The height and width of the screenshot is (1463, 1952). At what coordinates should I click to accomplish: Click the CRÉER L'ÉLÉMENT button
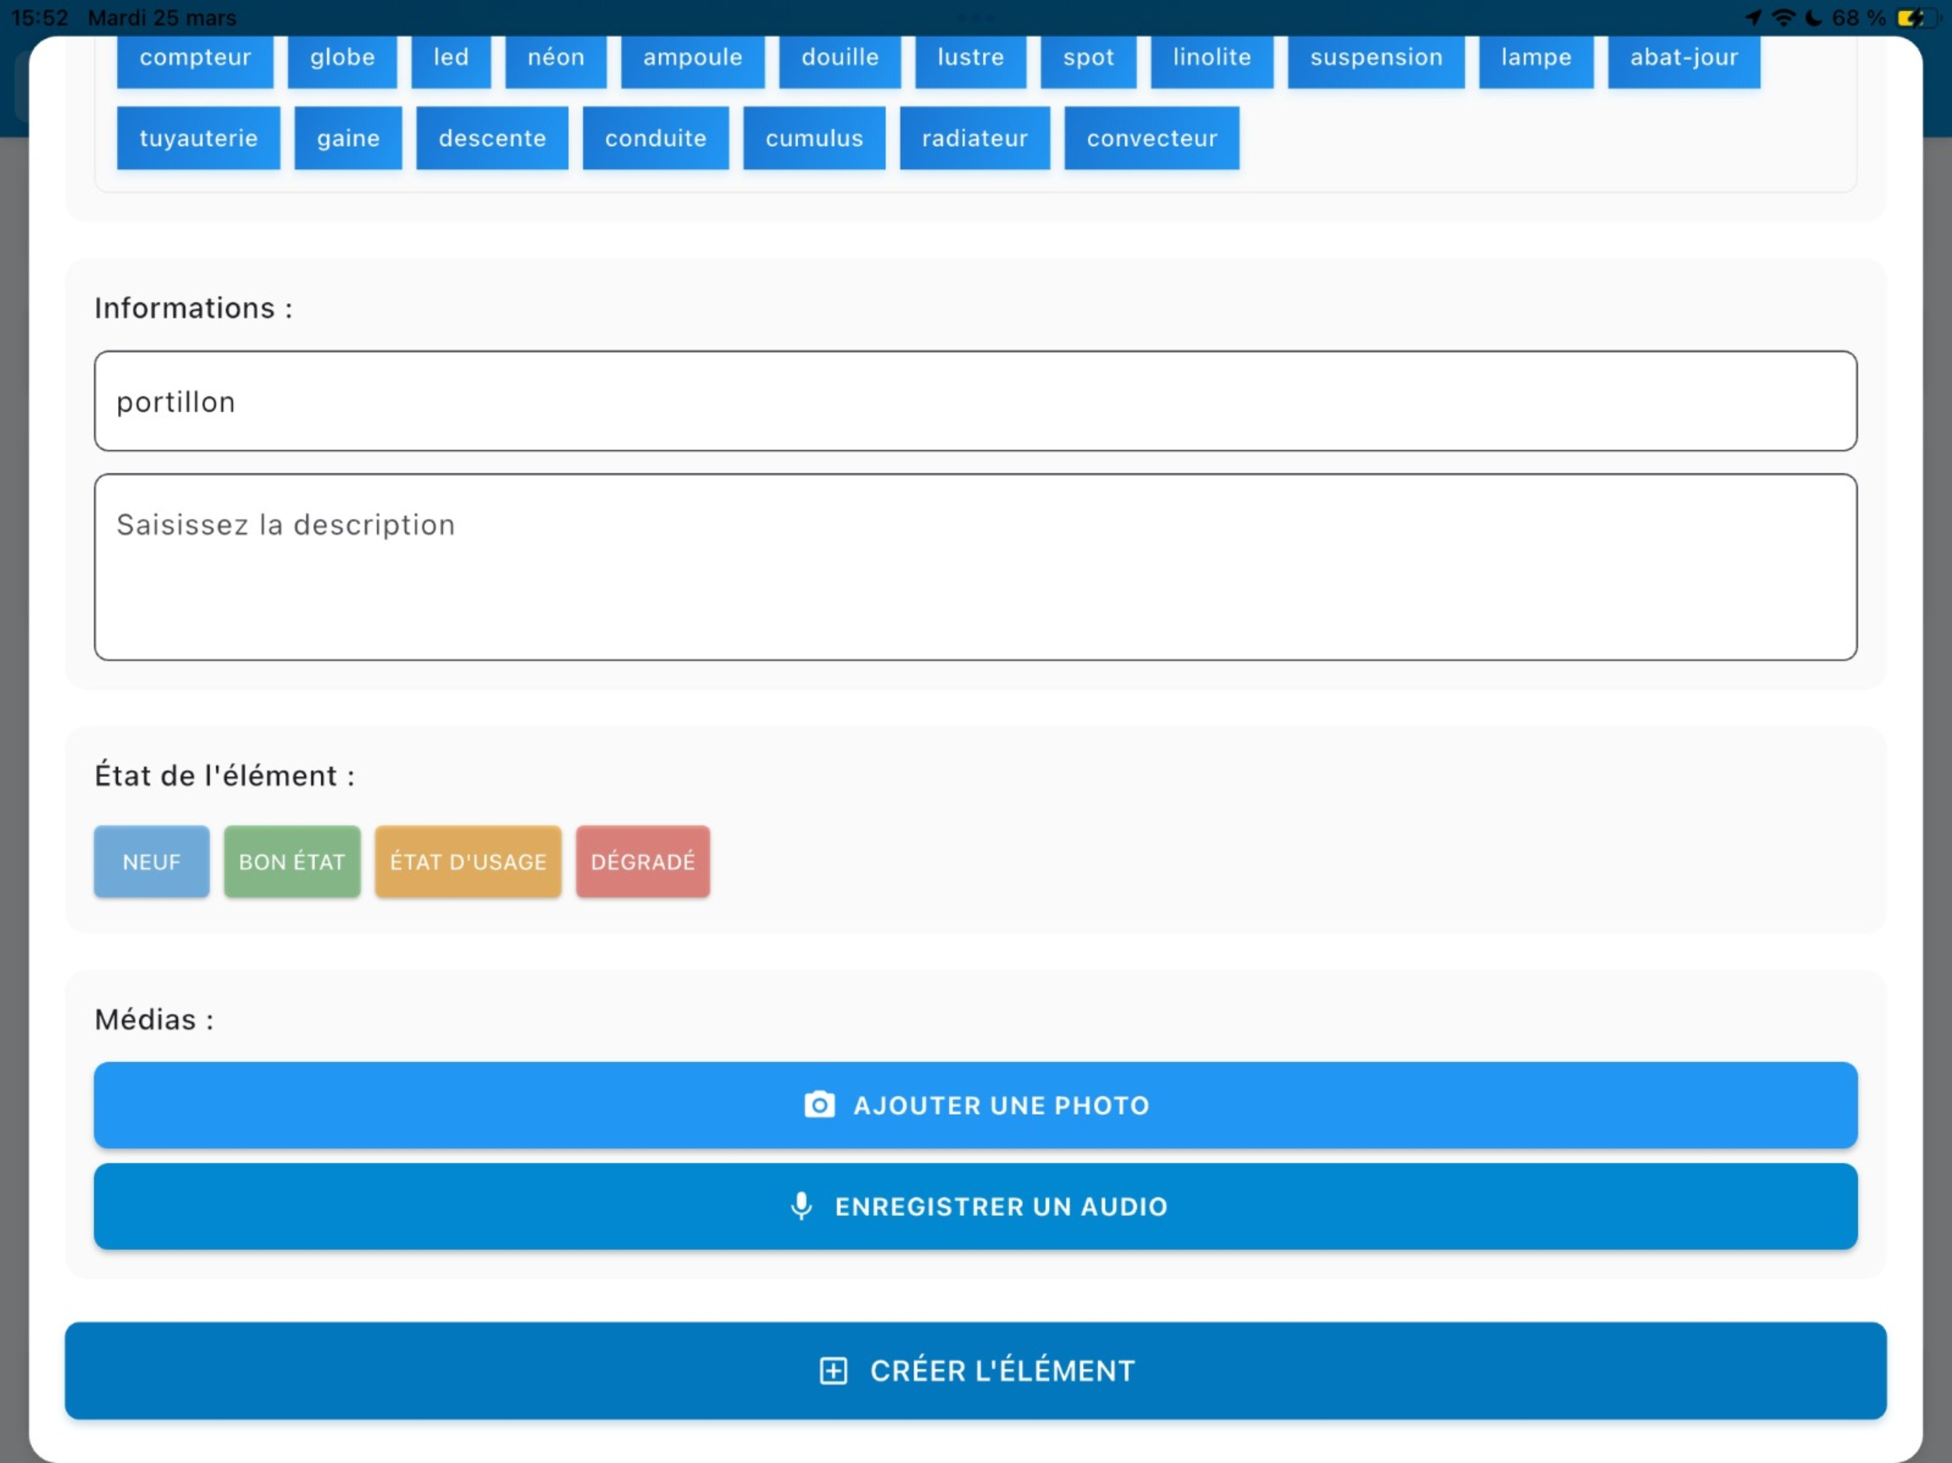point(976,1370)
